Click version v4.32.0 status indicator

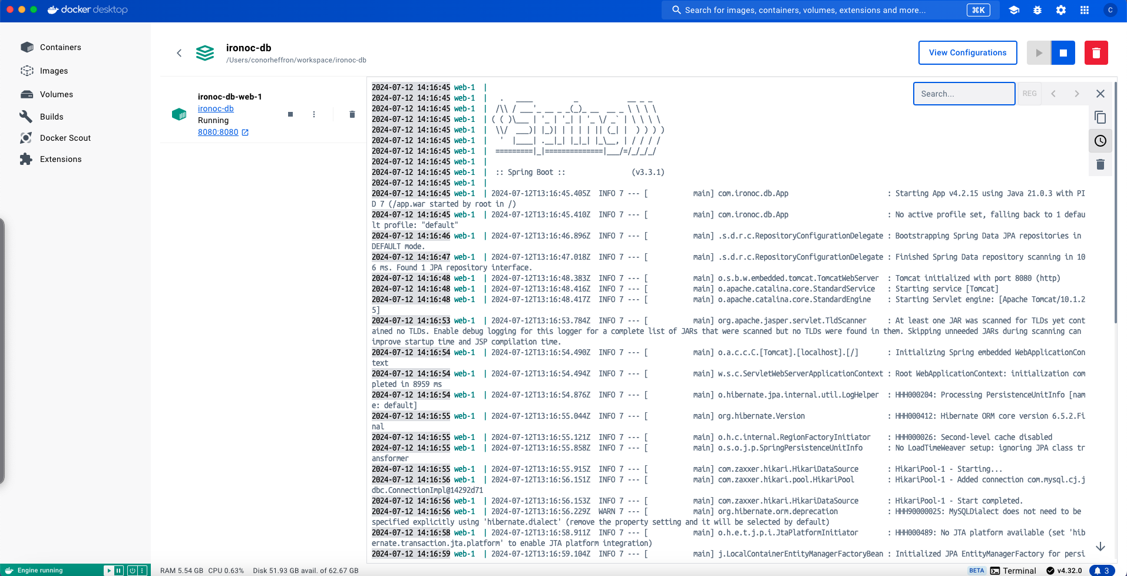point(1065,571)
